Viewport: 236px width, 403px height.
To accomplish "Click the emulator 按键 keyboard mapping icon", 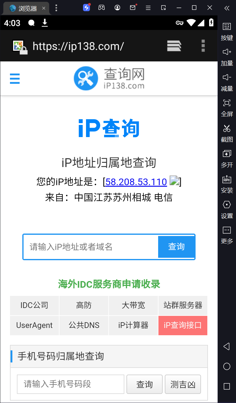I will [x=227, y=31].
